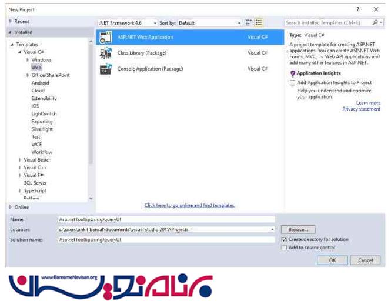Switch to medium icons list view
391x301 pixels.
(259, 23)
